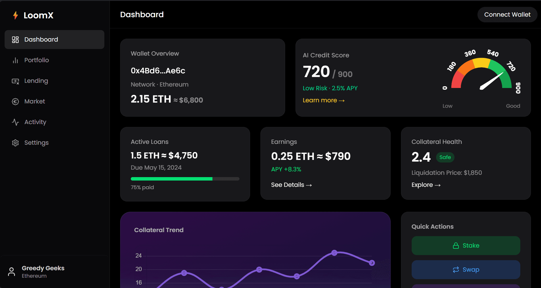Click the 20 axis label on the chart
541x288 pixels.
pyautogui.click(x=139, y=269)
